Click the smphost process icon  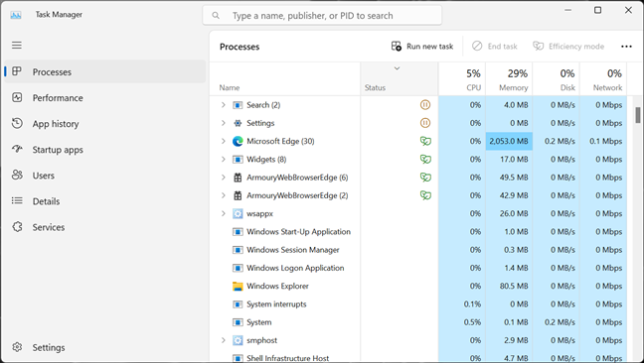click(238, 340)
